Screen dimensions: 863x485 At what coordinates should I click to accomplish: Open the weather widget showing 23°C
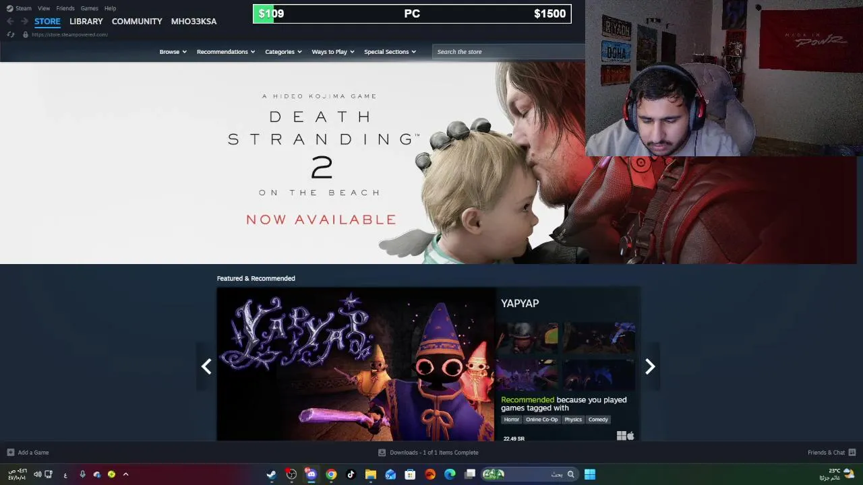(x=837, y=474)
